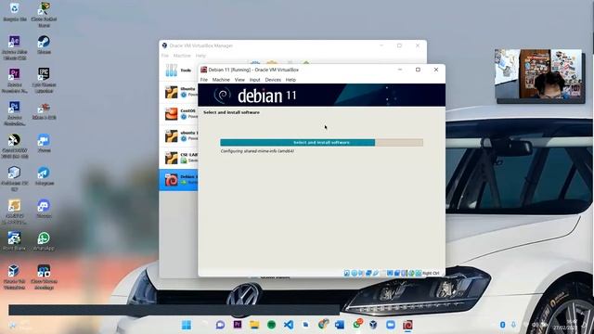
Task: Open WhatsApp desktop shortcut
Action: [44, 241]
